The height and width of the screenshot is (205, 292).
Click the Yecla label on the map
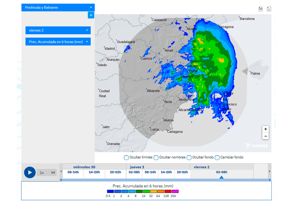(x=168, y=102)
